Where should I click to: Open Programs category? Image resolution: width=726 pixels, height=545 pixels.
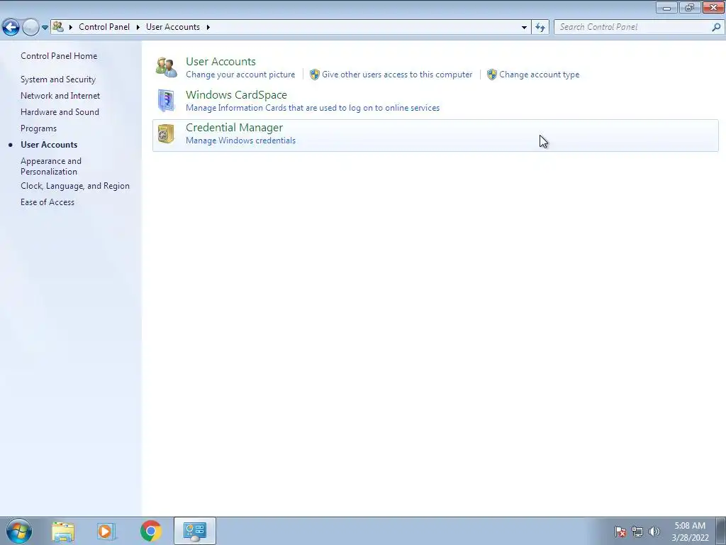(38, 128)
